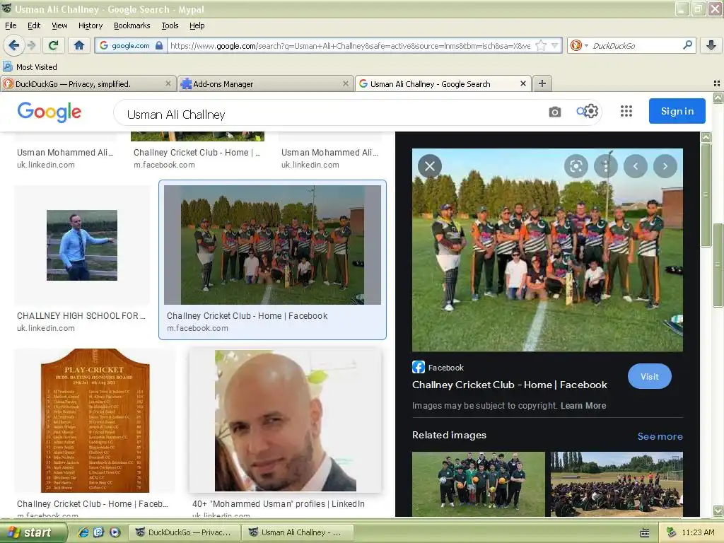724x543 pixels.
Task: Close the Add-ons Manager tab
Action: (345, 83)
